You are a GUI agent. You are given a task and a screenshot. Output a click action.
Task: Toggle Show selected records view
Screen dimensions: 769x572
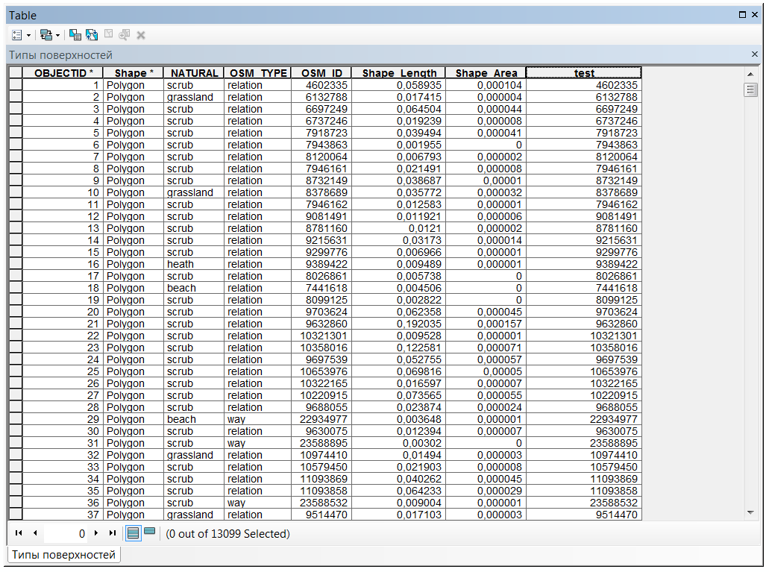pyautogui.click(x=150, y=532)
